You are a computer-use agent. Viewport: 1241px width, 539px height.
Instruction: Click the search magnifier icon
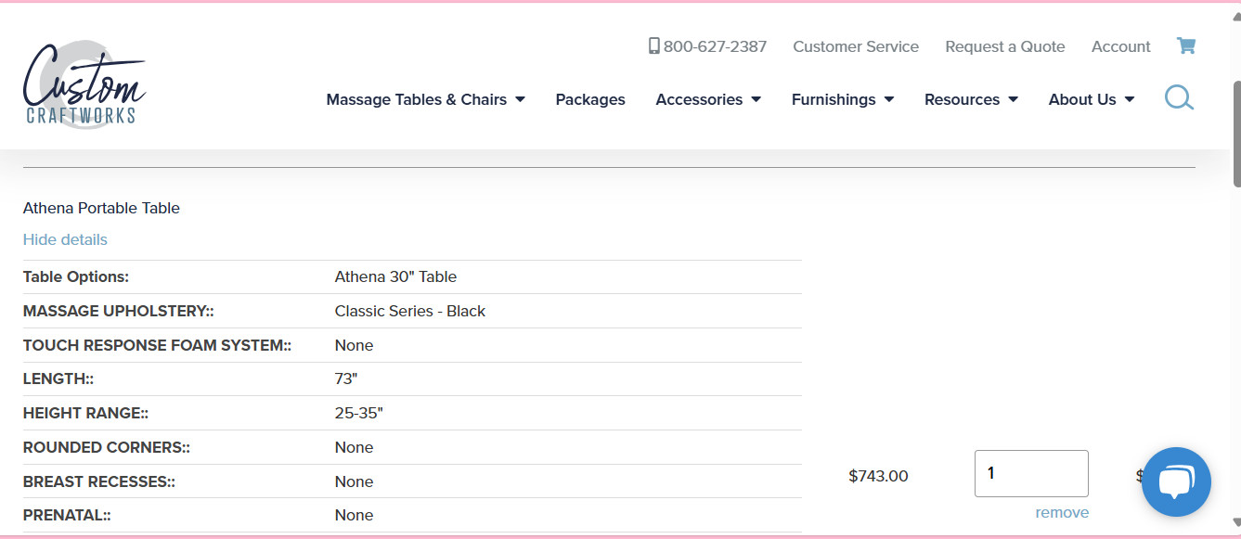coord(1179,97)
